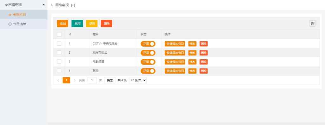325x125 pixels.
Task: Click the orange 添加 button
Action: click(x=63, y=23)
